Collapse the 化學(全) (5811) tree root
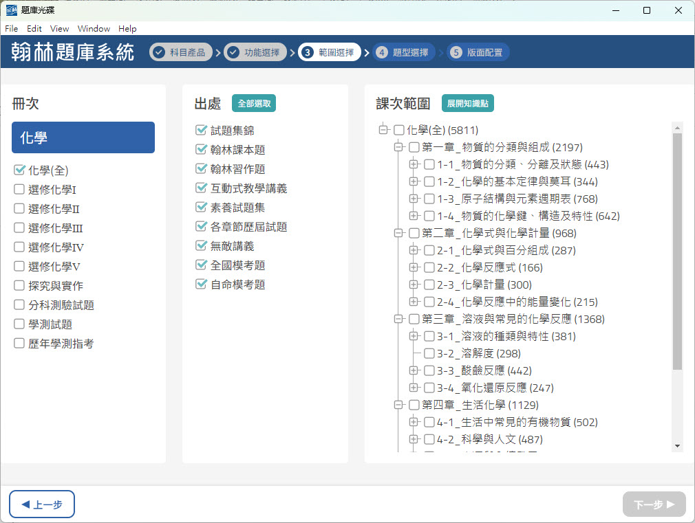Image resolution: width=695 pixels, height=523 pixels. coord(383,130)
